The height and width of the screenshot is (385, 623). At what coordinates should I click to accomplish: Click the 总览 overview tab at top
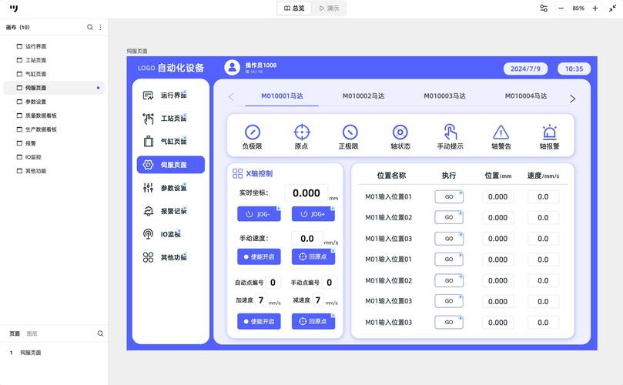pyautogui.click(x=294, y=8)
